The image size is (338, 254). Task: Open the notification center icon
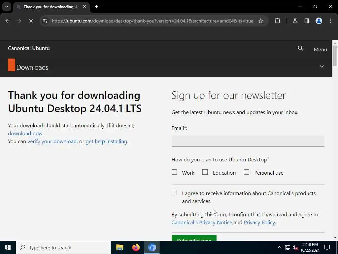pos(327,247)
